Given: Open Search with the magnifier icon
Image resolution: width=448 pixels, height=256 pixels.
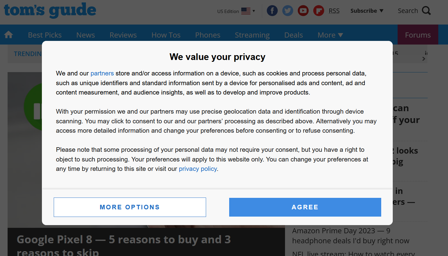Looking at the screenshot, I should 427,10.
